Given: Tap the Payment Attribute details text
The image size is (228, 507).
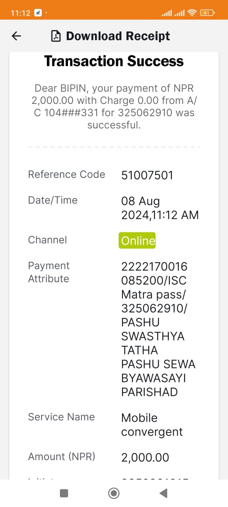Looking at the screenshot, I should pos(158,329).
